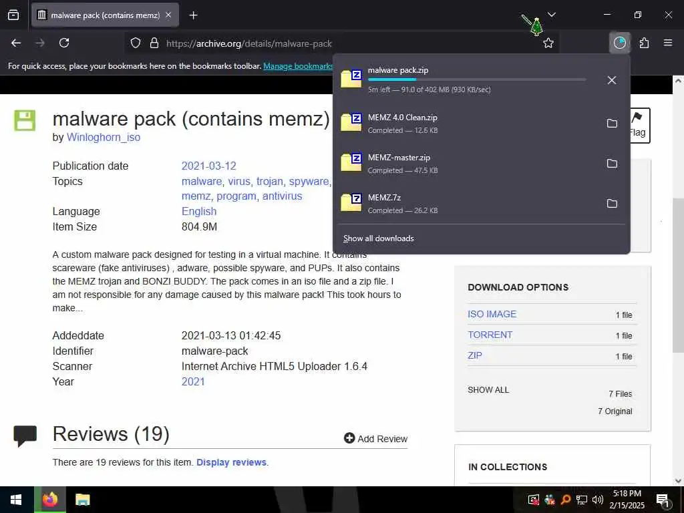The height and width of the screenshot is (513, 684).
Task: Open uploader Winloghorn_iso profile link
Action: pyautogui.click(x=104, y=138)
